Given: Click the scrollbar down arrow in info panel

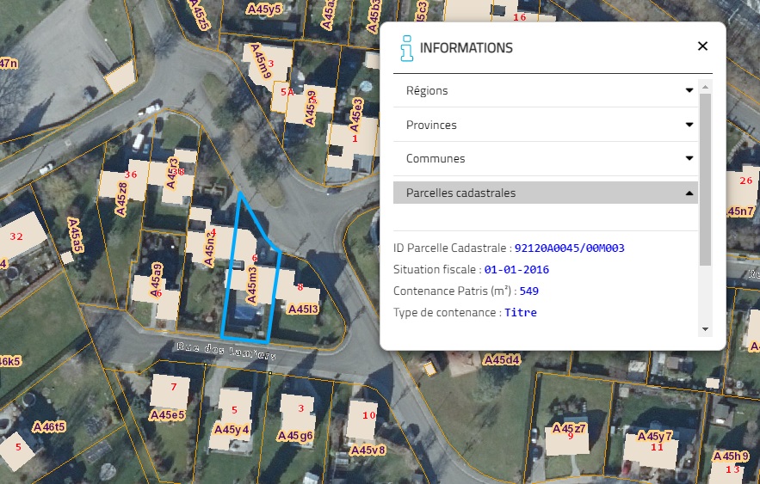Looking at the screenshot, I should (706, 329).
